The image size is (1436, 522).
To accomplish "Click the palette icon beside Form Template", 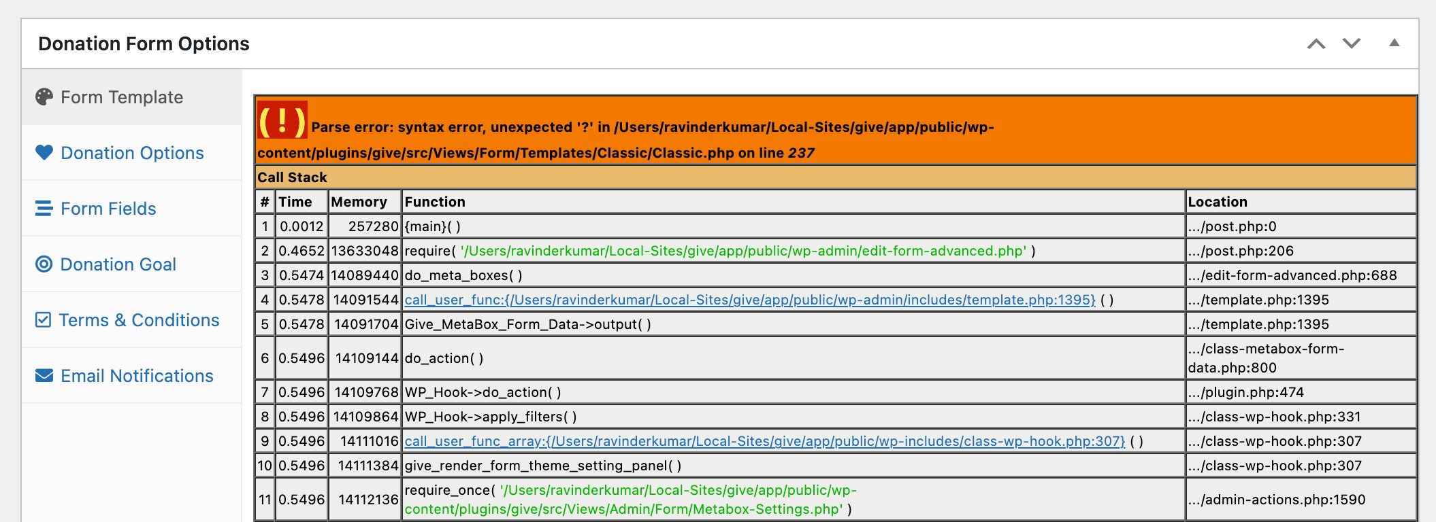I will (x=44, y=97).
